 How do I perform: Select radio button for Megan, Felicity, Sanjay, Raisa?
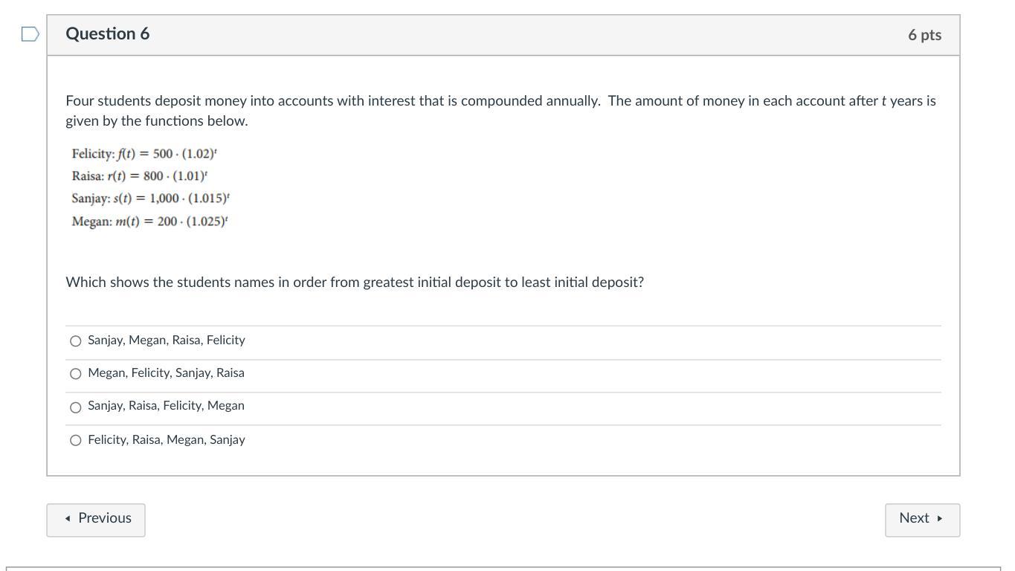tap(75, 374)
